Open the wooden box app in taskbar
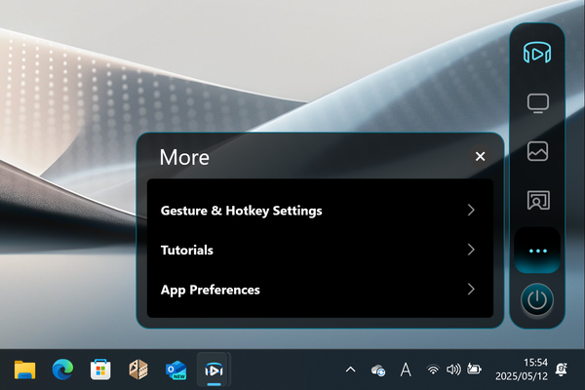The width and height of the screenshot is (585, 390). [x=138, y=370]
